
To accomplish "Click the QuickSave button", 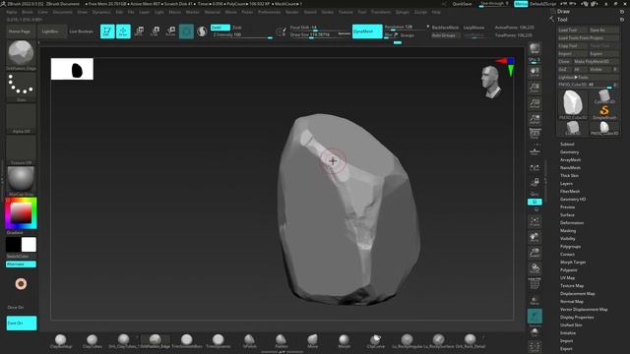I will point(462,4).
